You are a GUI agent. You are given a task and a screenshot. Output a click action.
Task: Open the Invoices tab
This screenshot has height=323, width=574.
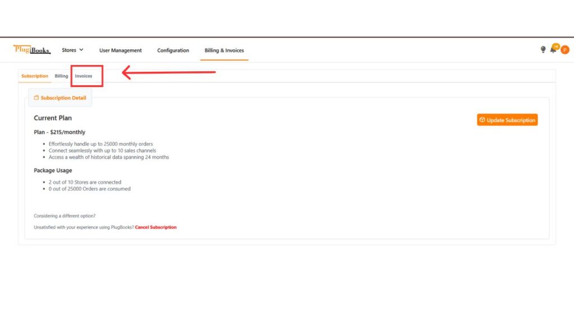tap(84, 76)
